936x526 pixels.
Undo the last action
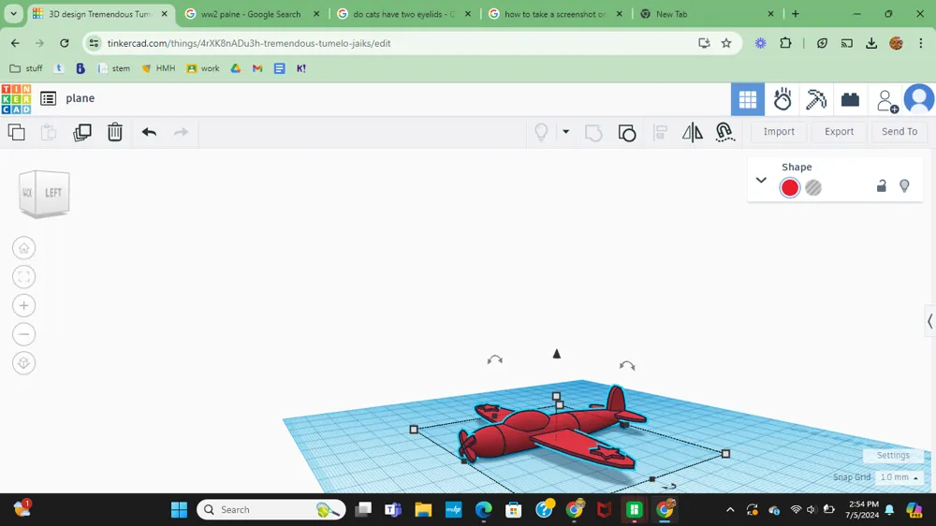[x=149, y=132]
